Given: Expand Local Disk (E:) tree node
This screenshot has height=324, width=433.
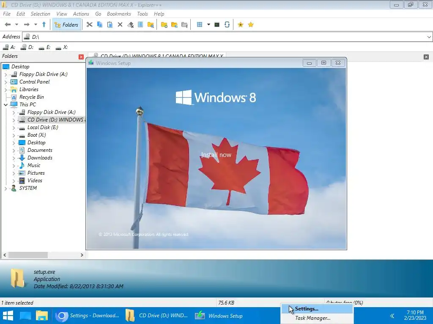Looking at the screenshot, I should point(14,127).
